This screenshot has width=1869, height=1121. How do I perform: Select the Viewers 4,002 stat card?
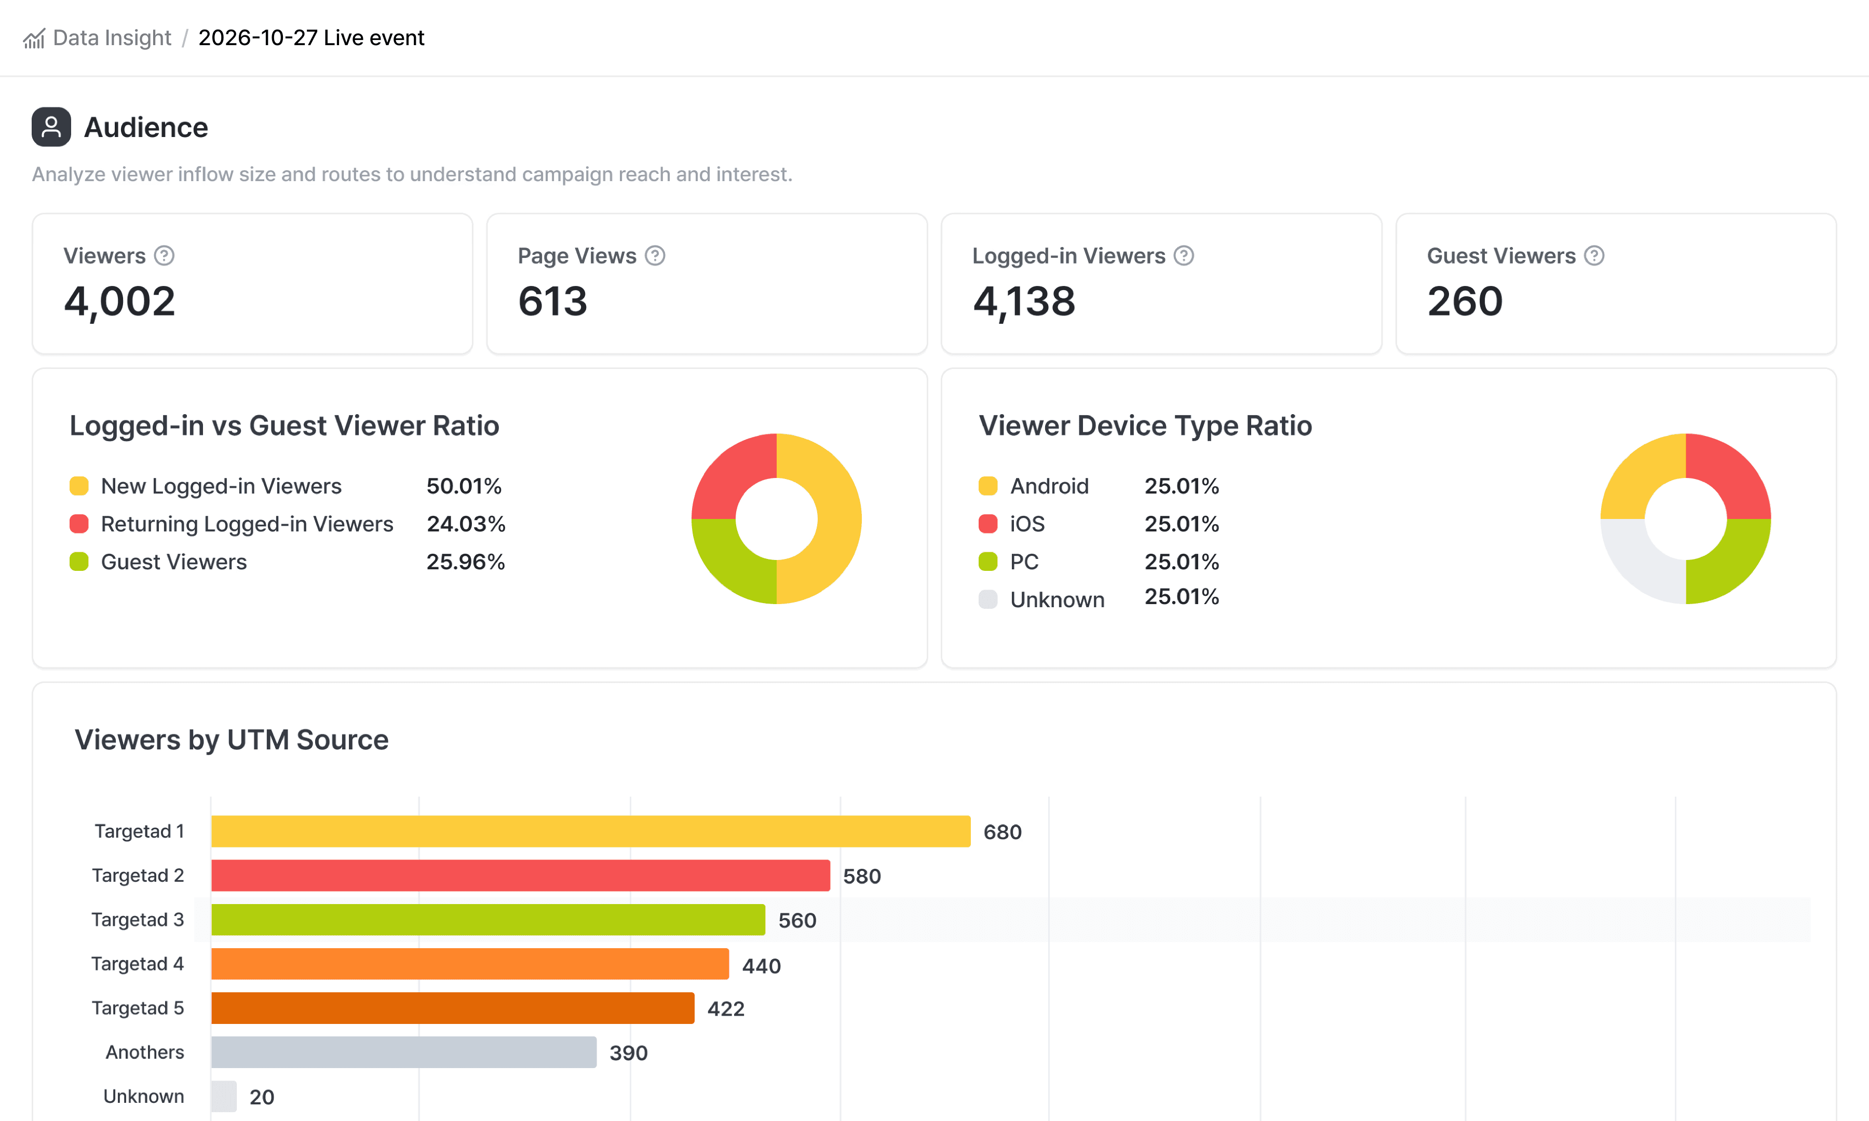[x=252, y=284]
